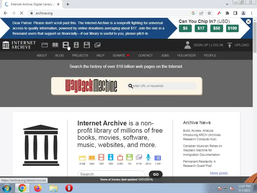
Task: Click the SIGN UP link
Action: (201, 45)
